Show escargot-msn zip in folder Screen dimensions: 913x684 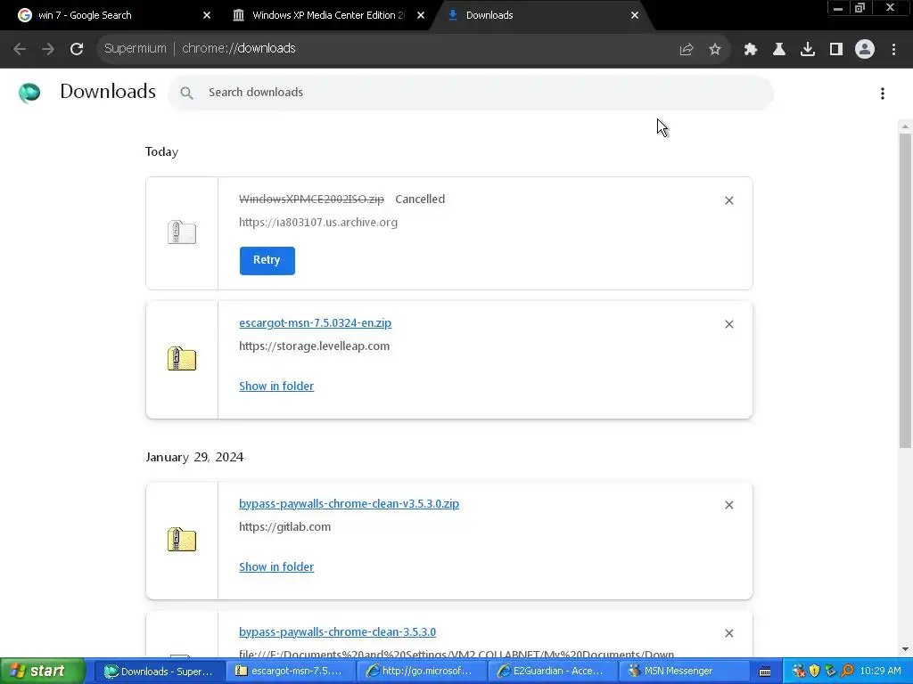coord(276,387)
